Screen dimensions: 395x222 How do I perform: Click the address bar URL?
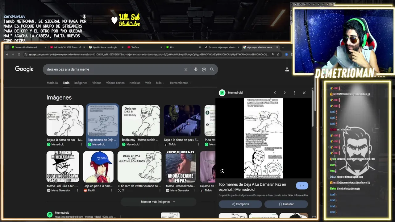coord(149,54)
